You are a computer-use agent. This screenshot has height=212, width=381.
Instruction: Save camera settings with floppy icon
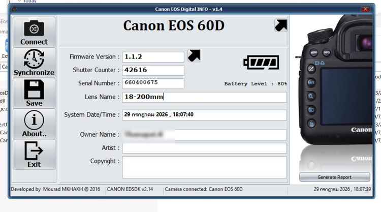coord(34,93)
